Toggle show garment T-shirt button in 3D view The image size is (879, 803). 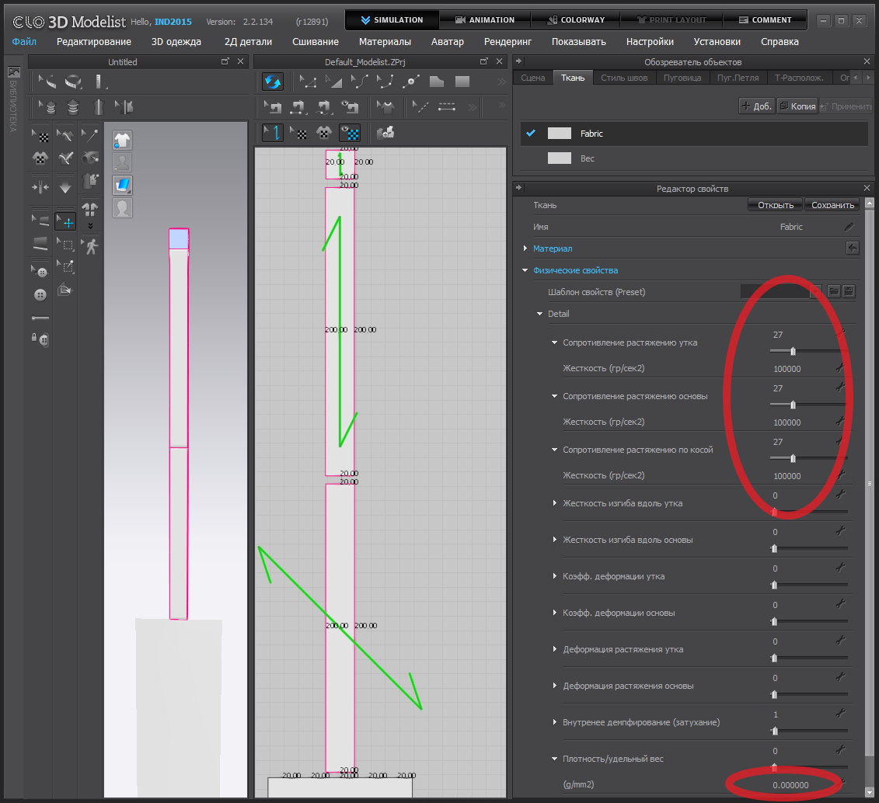122,140
